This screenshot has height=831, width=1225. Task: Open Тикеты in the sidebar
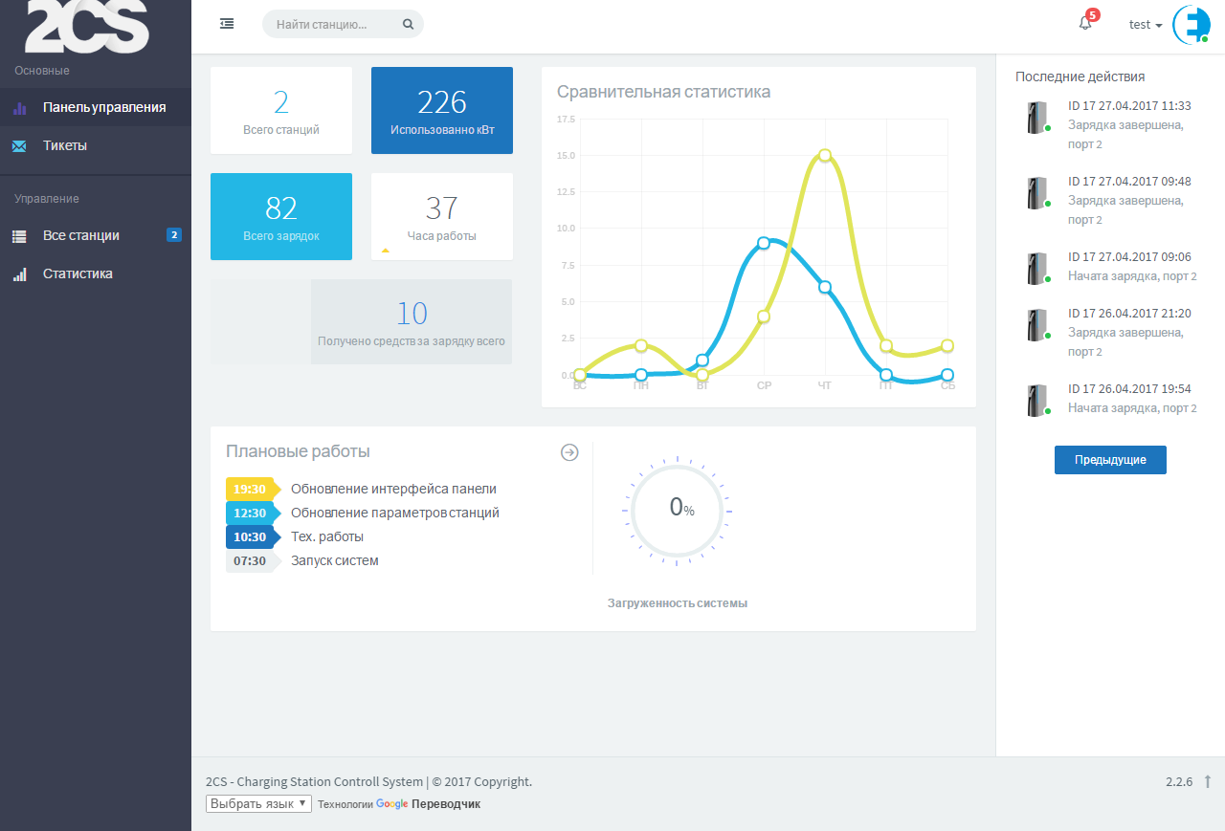click(x=96, y=145)
